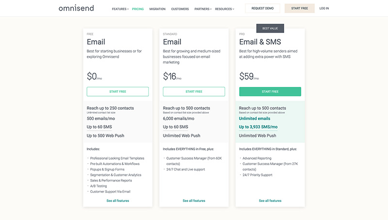Click 'Up to 3,933 SMS/mo' text

coord(258,127)
